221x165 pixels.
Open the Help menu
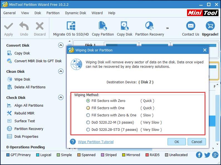pyautogui.click(x=112, y=13)
